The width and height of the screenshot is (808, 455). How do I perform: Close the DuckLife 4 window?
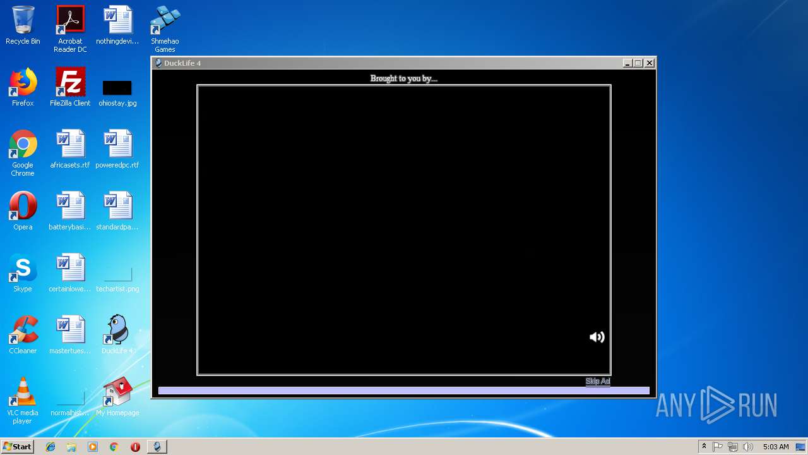(x=650, y=63)
